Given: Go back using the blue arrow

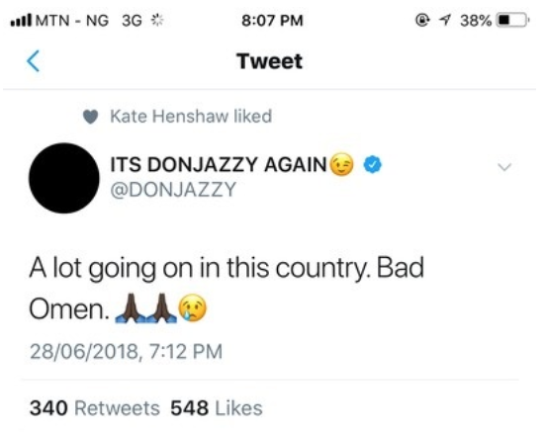Looking at the screenshot, I should 34,61.
